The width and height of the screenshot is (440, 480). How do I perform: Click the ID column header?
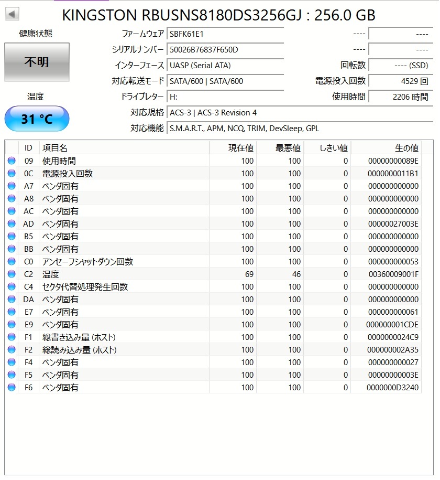[x=28, y=148]
